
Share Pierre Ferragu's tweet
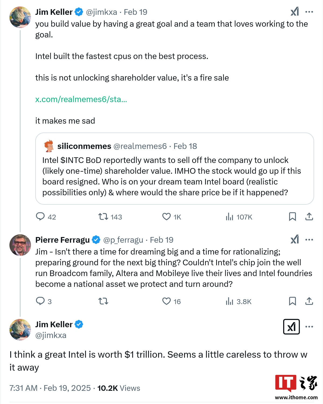309,301
